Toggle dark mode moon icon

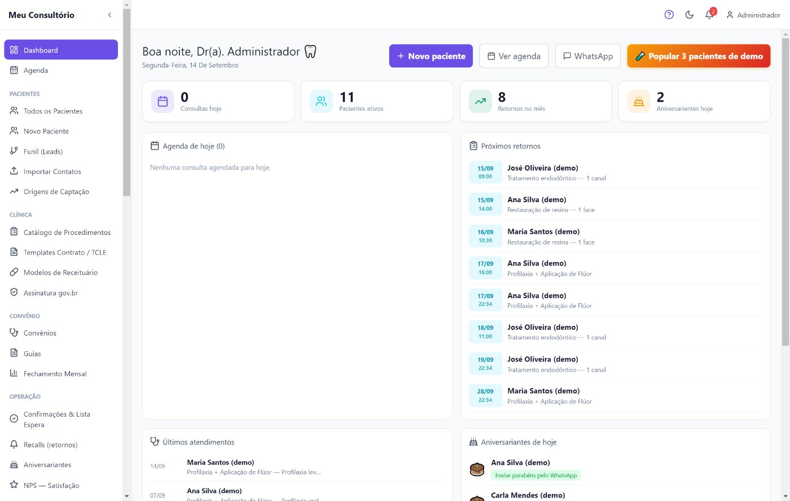click(689, 15)
